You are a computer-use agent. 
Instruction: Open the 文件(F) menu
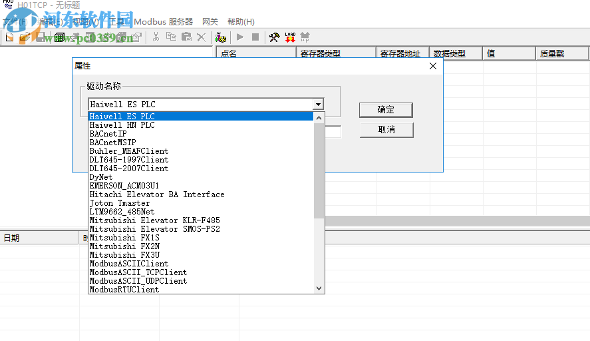pyautogui.click(x=15, y=22)
